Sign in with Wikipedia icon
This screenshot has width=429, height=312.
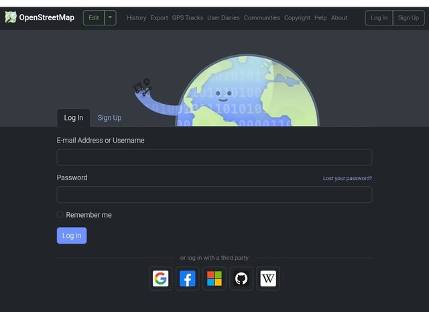(268, 279)
